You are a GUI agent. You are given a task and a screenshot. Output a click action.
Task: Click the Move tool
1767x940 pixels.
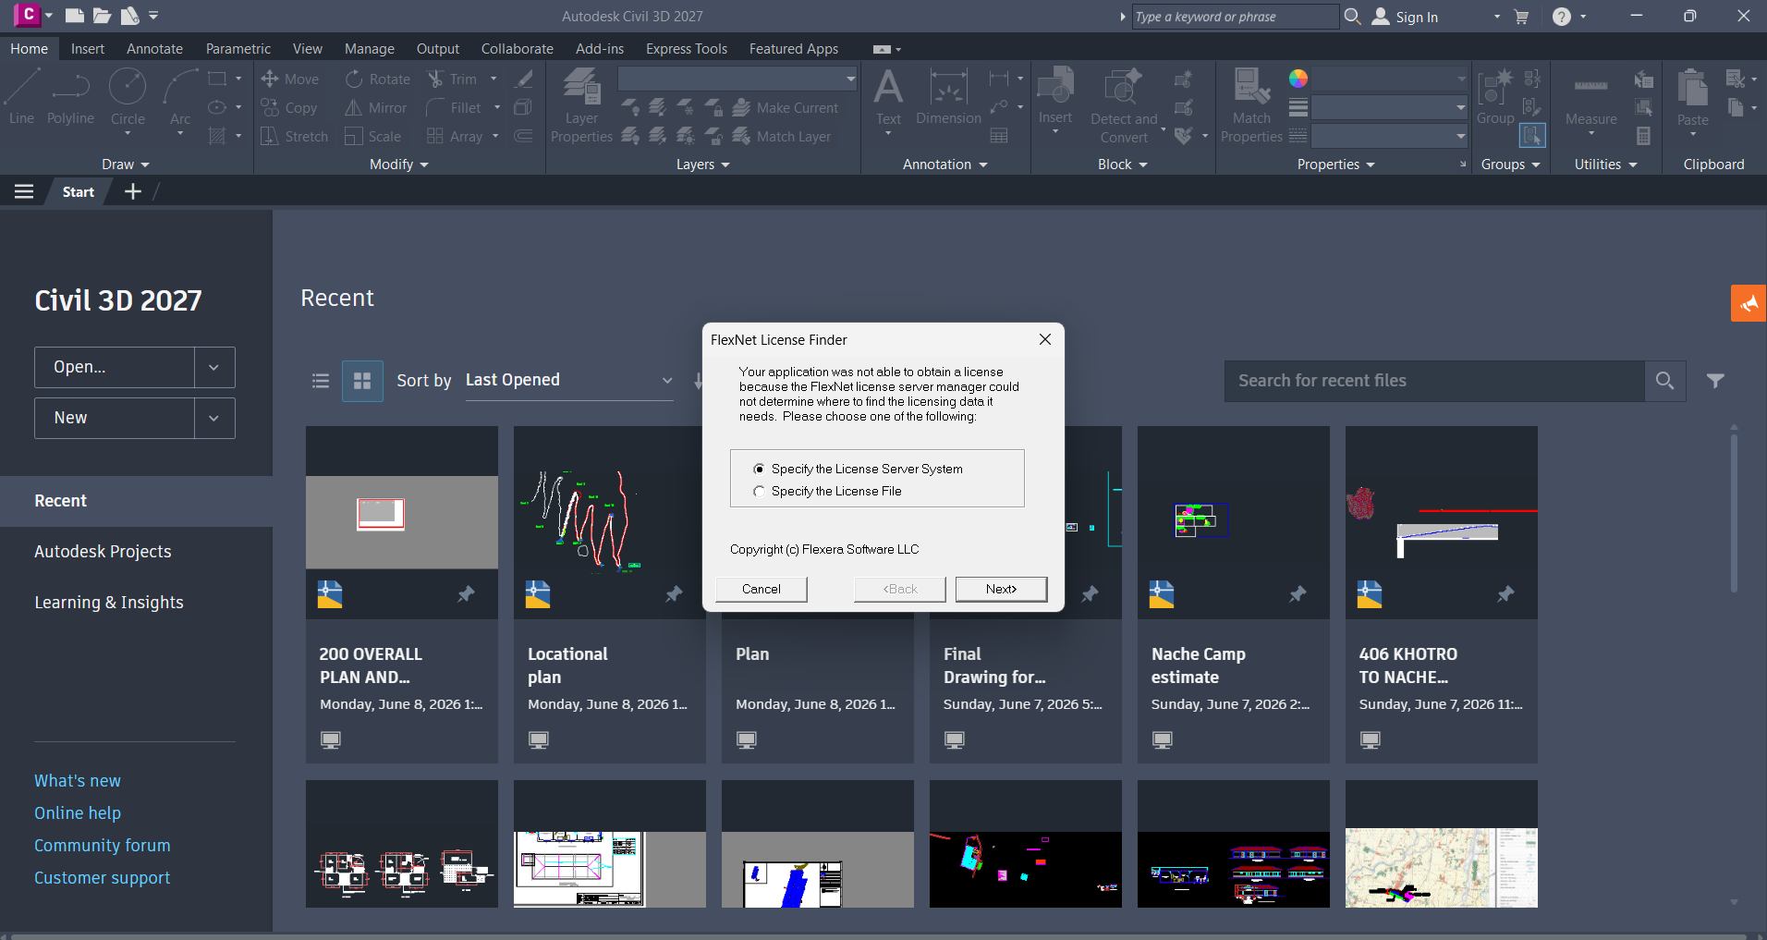pyautogui.click(x=289, y=79)
